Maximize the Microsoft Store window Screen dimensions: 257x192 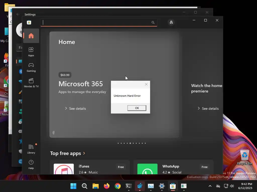pyautogui.click(x=205, y=20)
